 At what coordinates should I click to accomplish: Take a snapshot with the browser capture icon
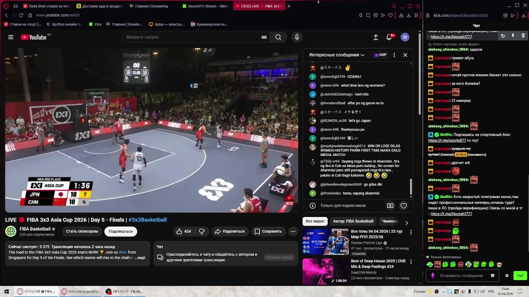[x=368, y=15]
